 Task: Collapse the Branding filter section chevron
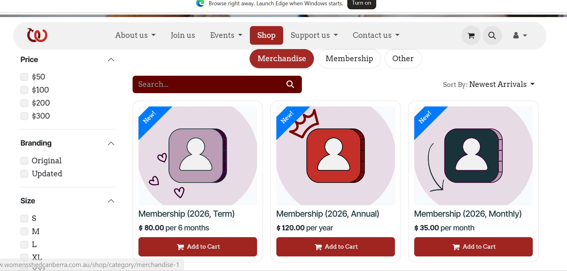(x=111, y=143)
